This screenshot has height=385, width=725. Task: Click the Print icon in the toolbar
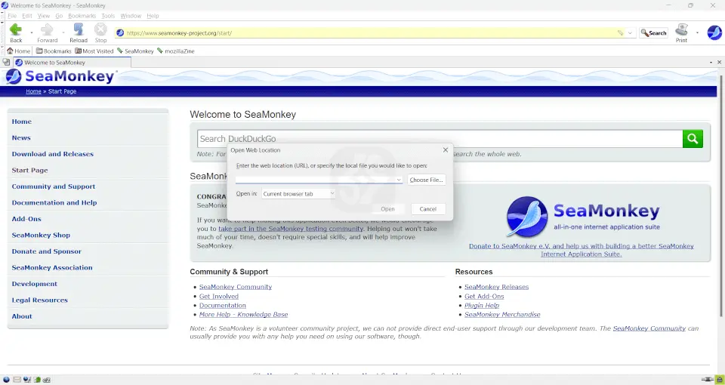tap(681, 30)
